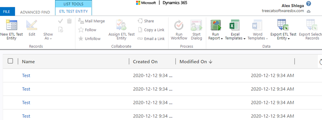The width and height of the screenshot is (322, 120).
Task: Open the Show As dropdown
Action: tap(48, 36)
